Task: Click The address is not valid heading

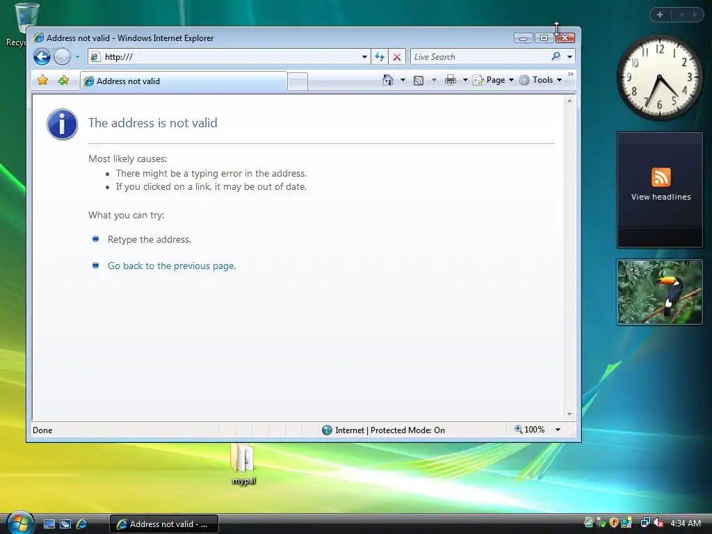Action: (152, 122)
